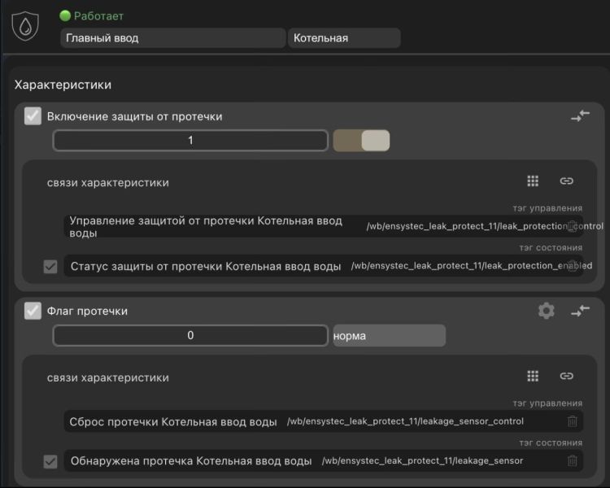Viewport: 610px width, 488px height.
Task: Click the value field showing 1
Action: [190, 141]
